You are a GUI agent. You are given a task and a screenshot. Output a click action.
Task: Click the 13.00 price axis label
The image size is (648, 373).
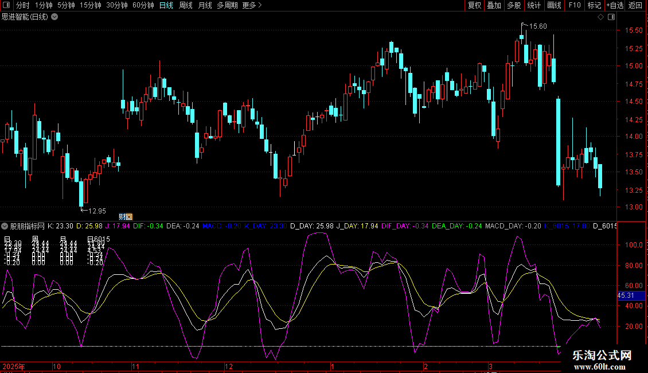coord(634,207)
